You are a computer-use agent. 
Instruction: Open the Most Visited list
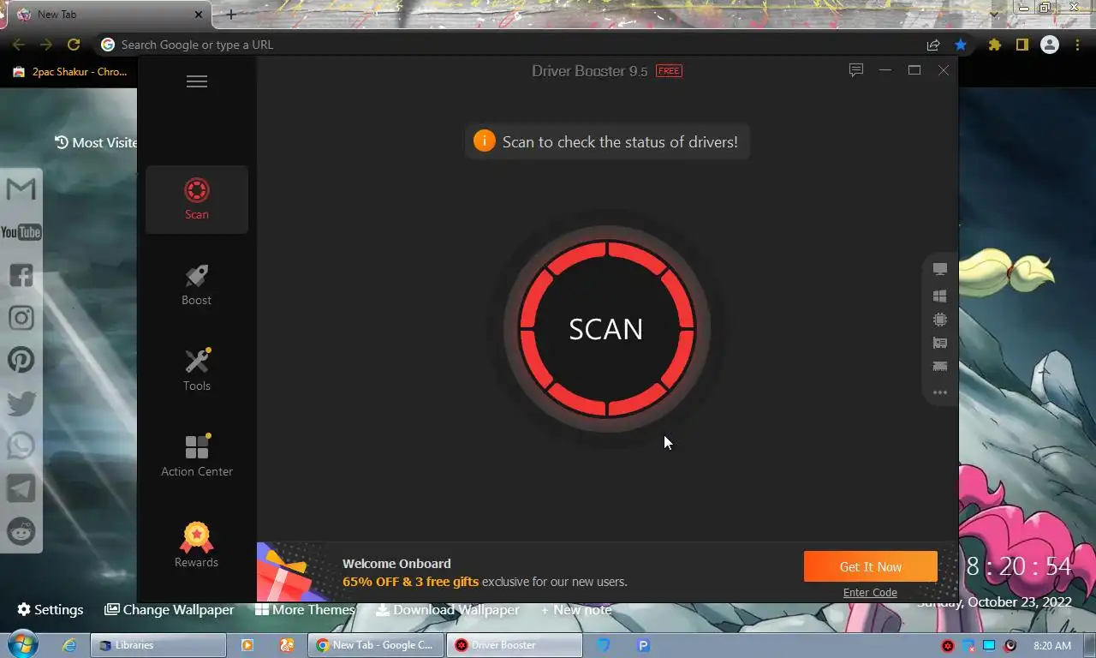tap(95, 142)
